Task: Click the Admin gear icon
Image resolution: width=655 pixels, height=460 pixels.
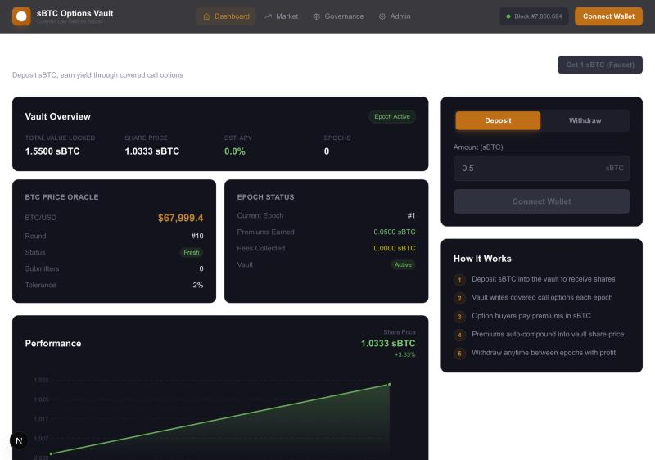Action: (382, 16)
